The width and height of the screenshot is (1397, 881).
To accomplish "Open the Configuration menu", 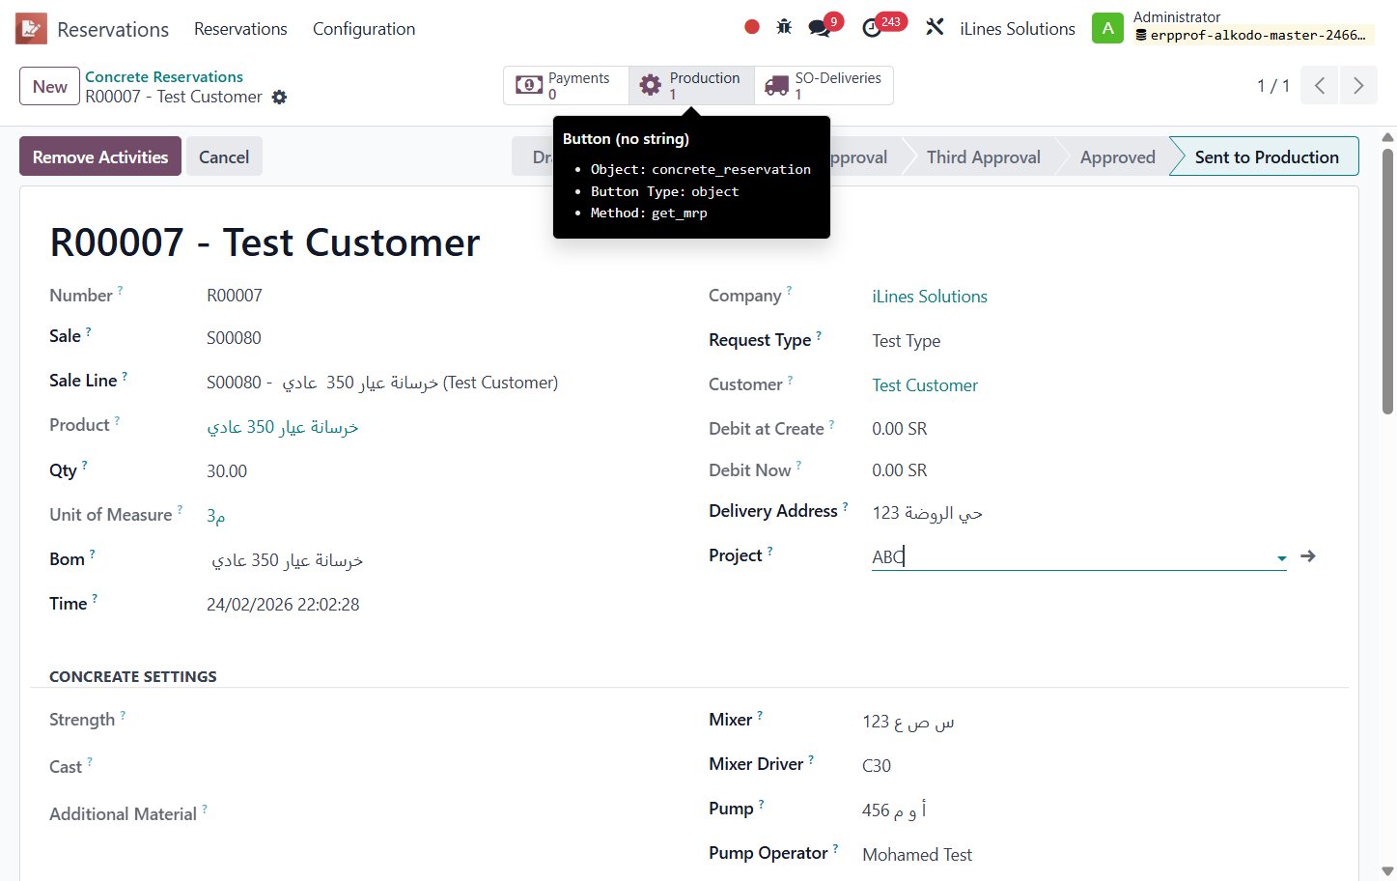I will tap(364, 29).
